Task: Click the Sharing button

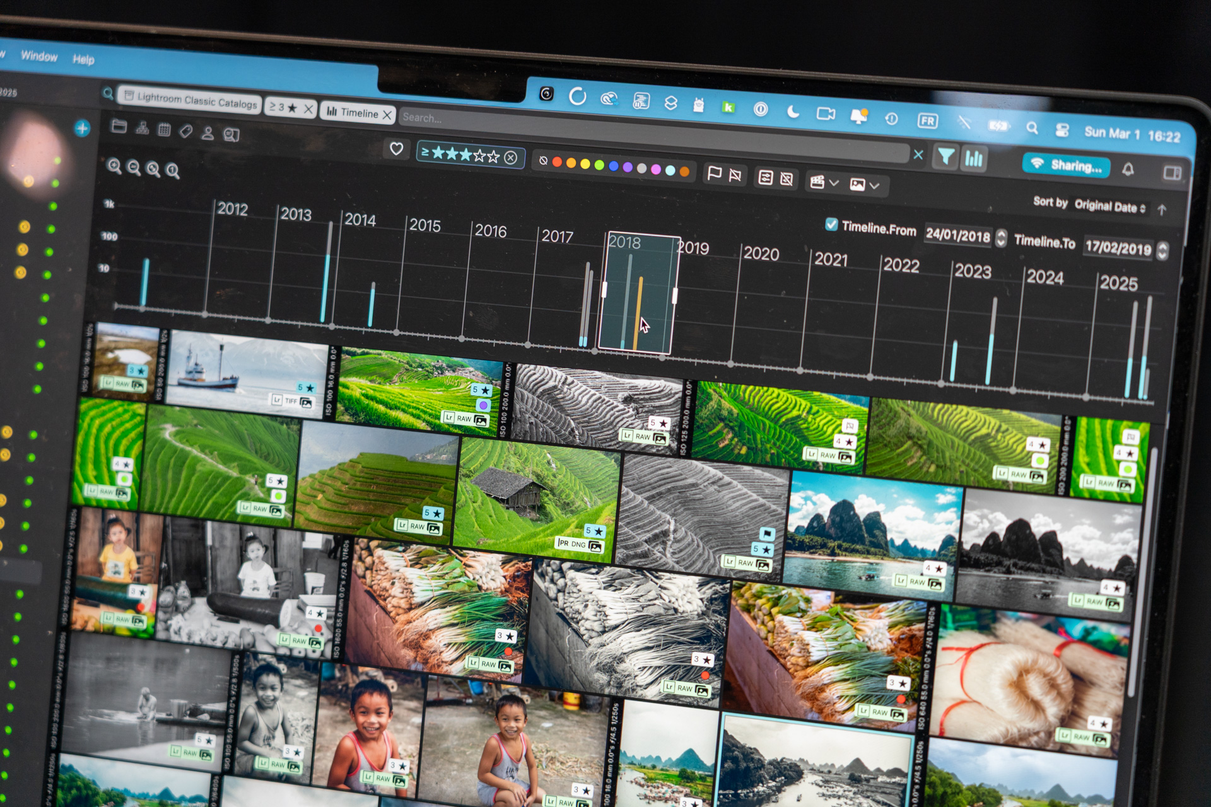Action: (1067, 165)
